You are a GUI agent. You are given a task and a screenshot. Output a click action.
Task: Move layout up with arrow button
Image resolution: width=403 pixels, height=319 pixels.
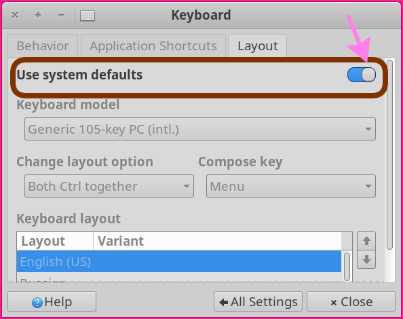[x=366, y=241]
